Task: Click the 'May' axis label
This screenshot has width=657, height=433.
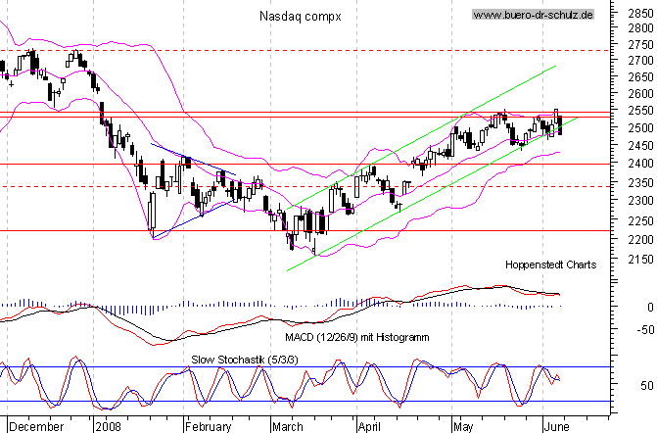Action: (463, 427)
